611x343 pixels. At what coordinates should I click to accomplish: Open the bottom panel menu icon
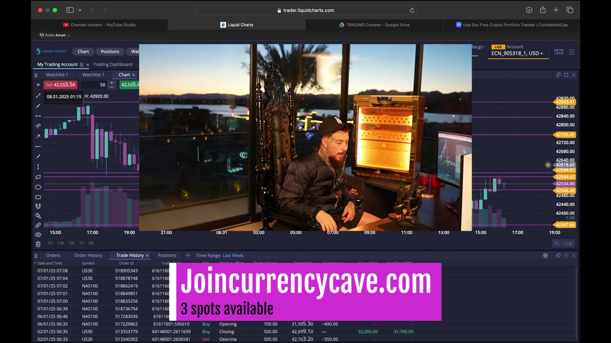[566, 255]
